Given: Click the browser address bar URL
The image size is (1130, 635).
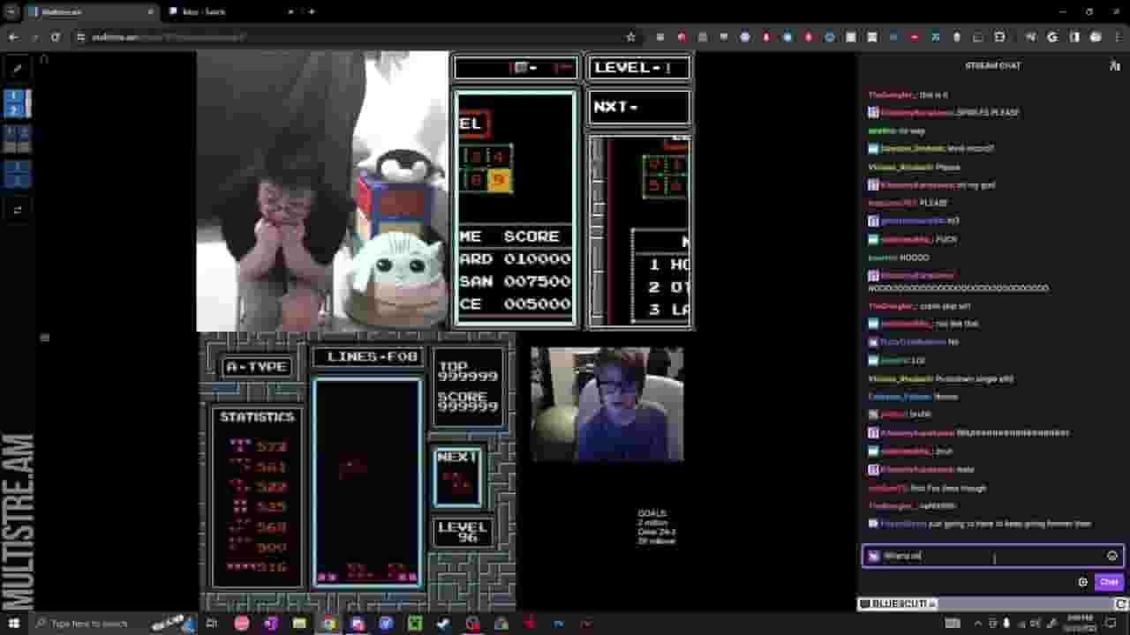Looking at the screenshot, I should click(168, 37).
